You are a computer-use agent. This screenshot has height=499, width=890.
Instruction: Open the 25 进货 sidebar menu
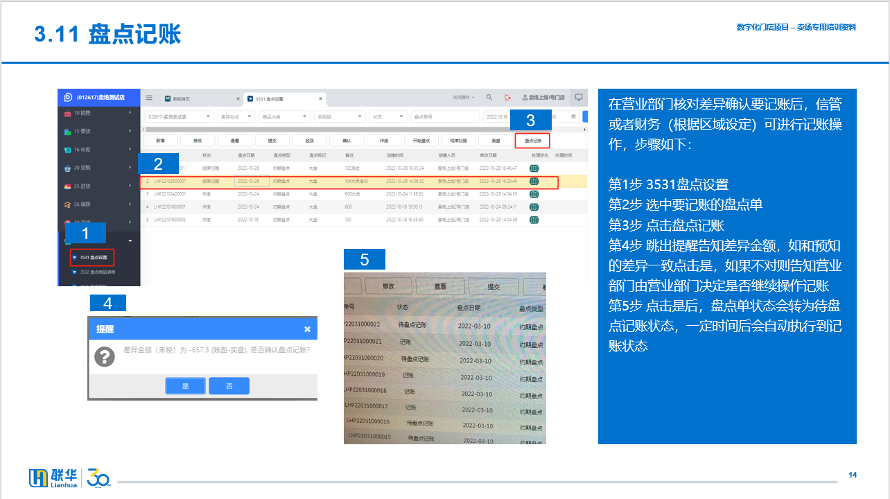click(98, 186)
